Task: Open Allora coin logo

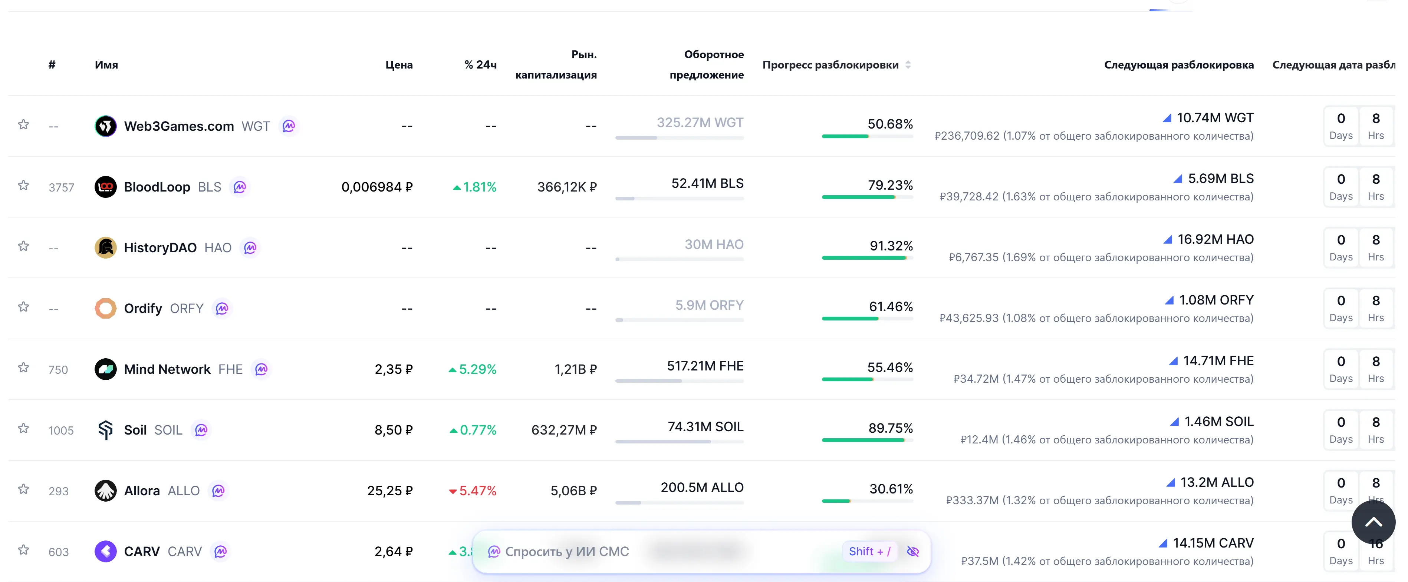Action: pos(105,490)
